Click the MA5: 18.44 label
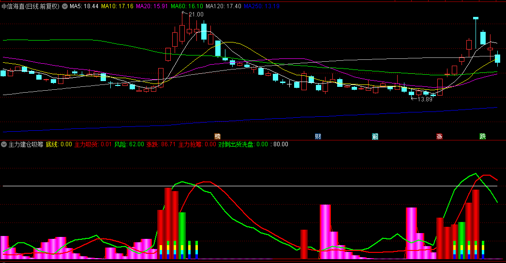Viewport: 506px width, 263px height. click(84, 6)
